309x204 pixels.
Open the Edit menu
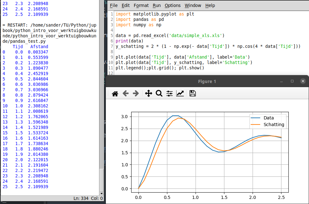click(x=126, y=5)
